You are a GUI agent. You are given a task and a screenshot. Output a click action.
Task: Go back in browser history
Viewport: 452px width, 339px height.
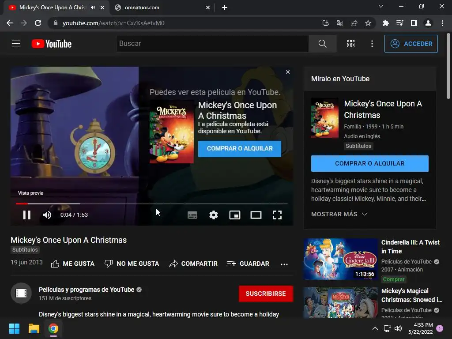(10, 23)
